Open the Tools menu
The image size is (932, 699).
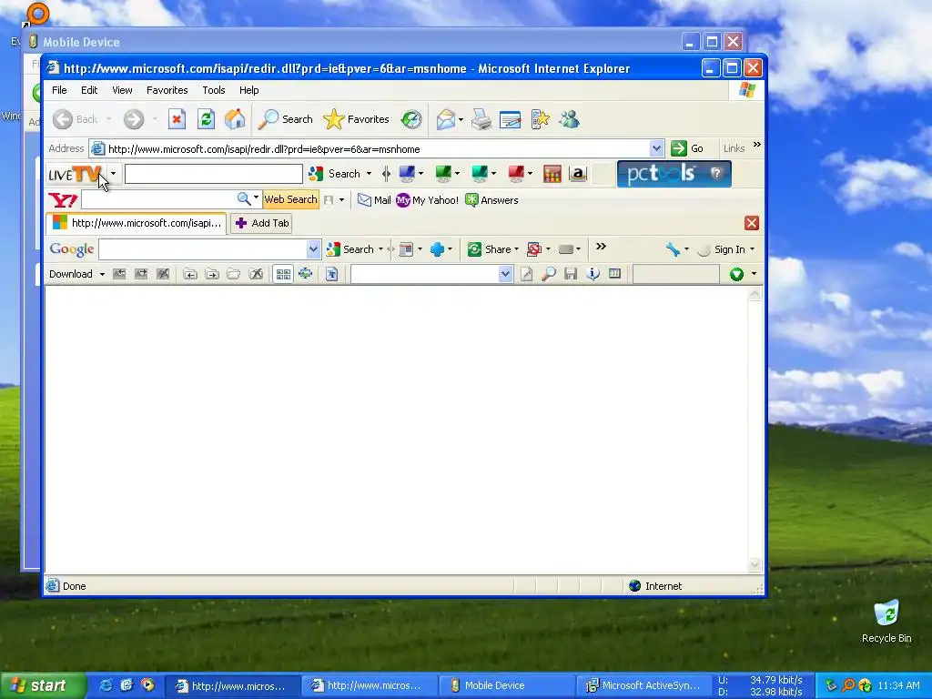tap(213, 90)
